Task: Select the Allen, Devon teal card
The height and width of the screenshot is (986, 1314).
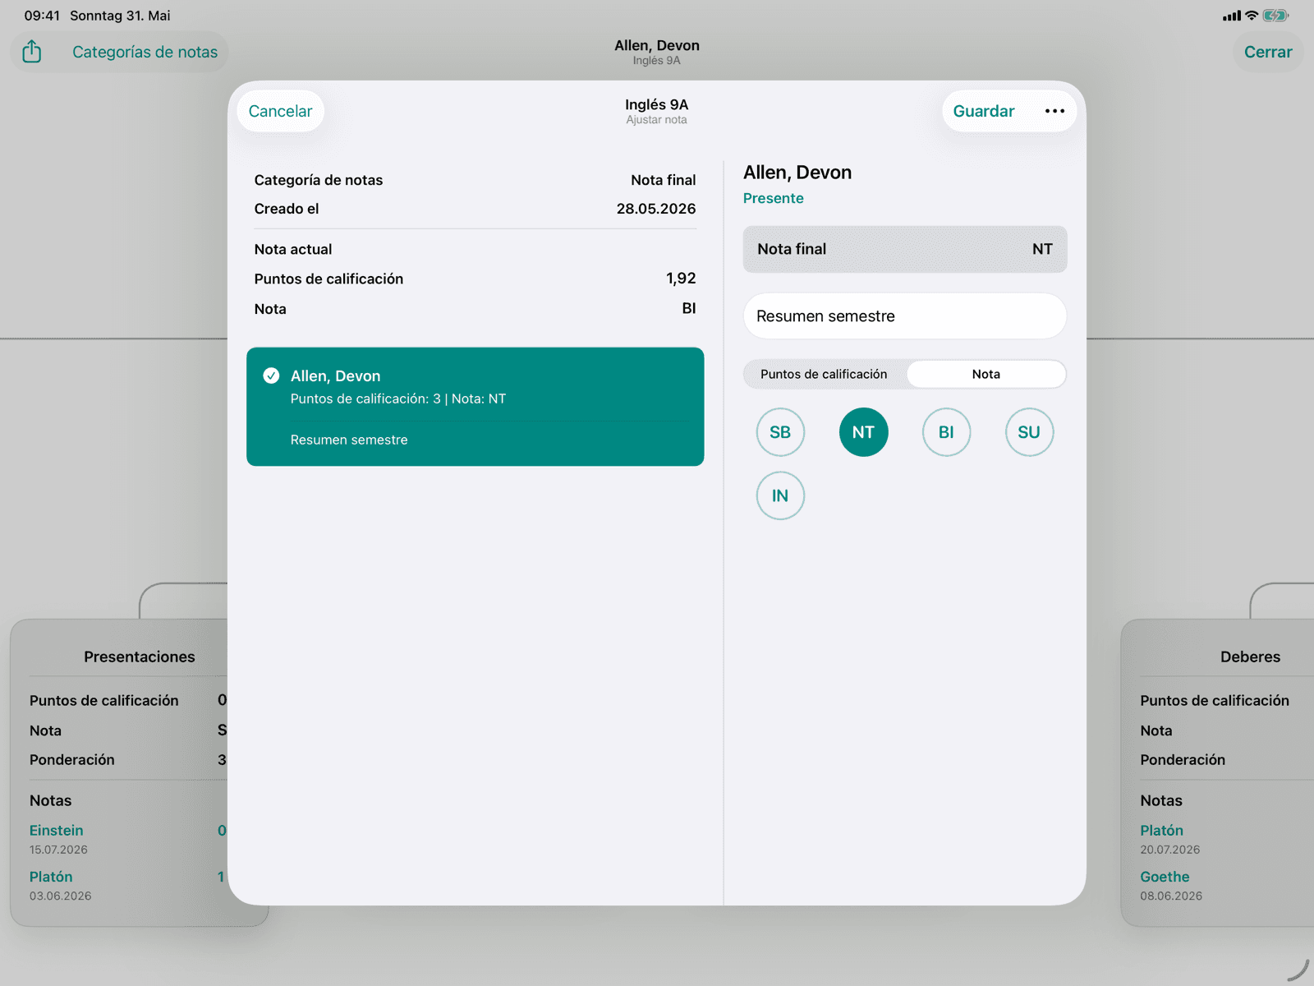Action: 476,407
